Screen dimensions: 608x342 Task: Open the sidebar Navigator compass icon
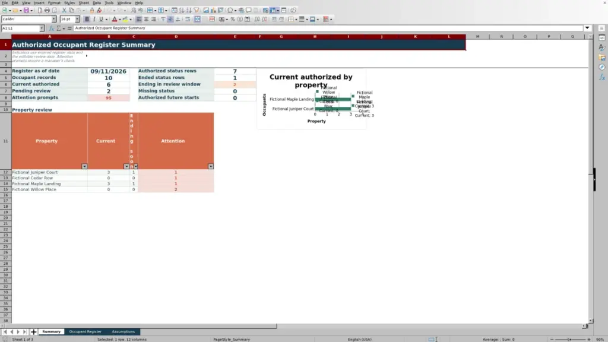pyautogui.click(x=602, y=68)
